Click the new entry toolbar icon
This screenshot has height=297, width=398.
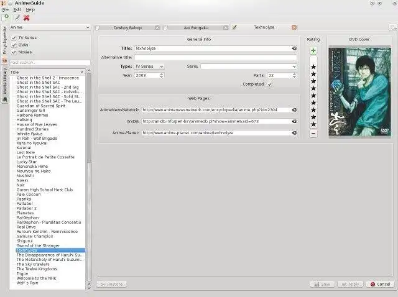tap(6, 18)
